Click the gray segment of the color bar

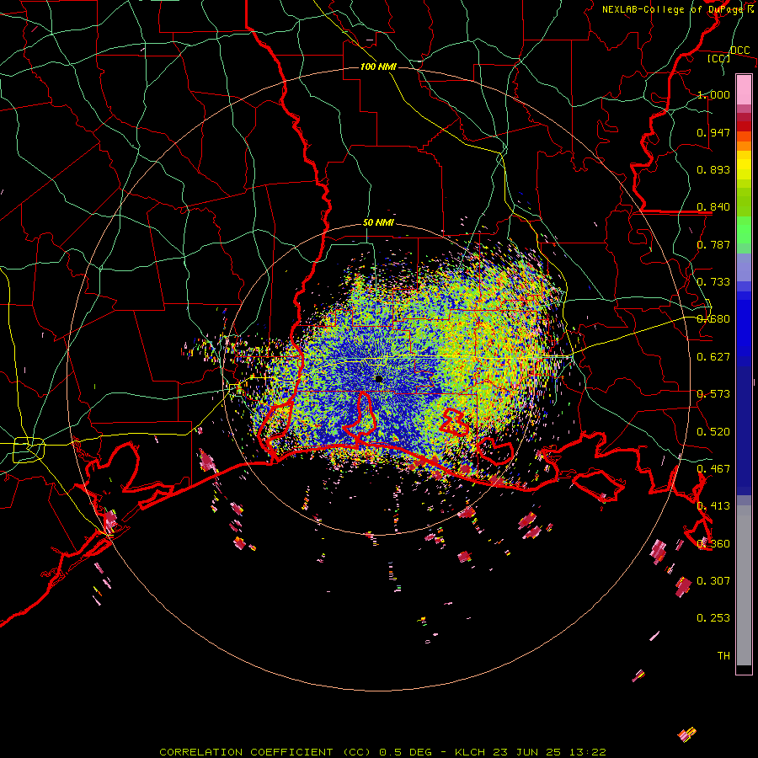(744, 585)
